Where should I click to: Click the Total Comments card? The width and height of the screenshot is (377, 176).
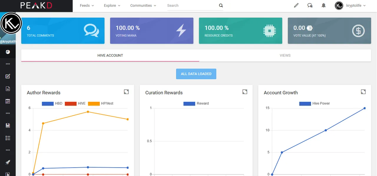pos(63,31)
